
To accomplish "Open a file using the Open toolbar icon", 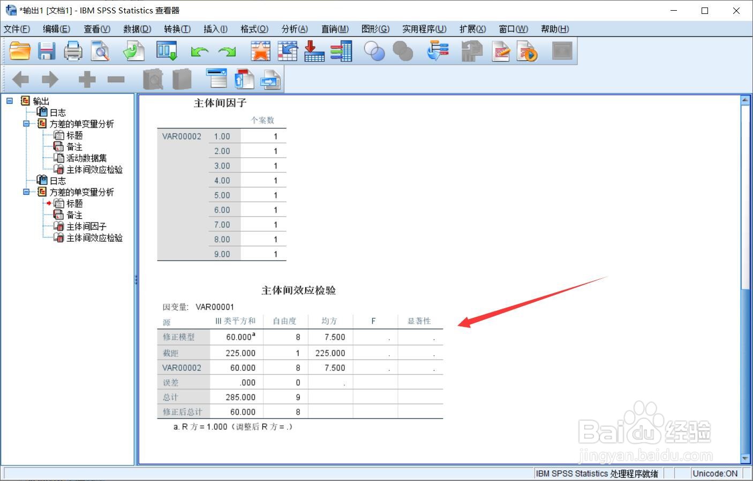I will pyautogui.click(x=19, y=51).
